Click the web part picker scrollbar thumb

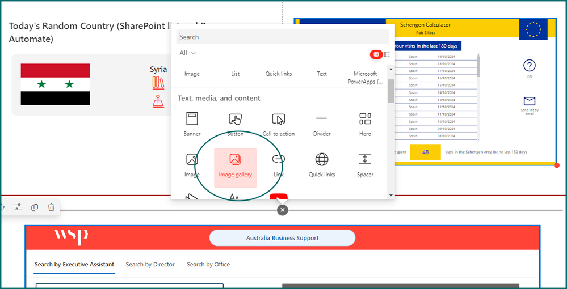tap(391, 91)
